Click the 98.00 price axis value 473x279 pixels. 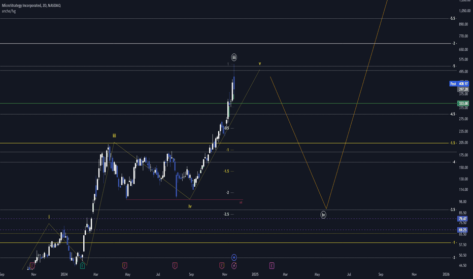point(463,202)
